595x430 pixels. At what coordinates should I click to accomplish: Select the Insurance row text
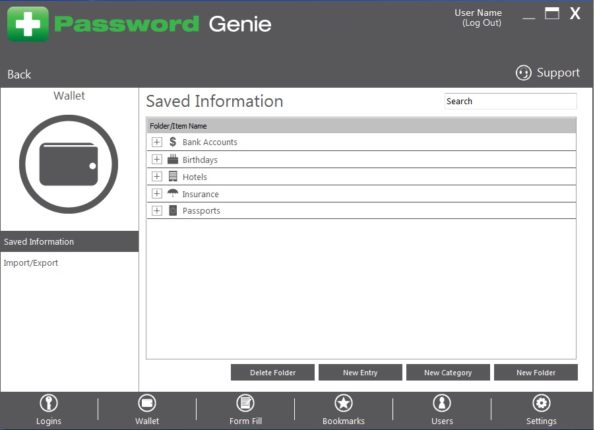(201, 194)
